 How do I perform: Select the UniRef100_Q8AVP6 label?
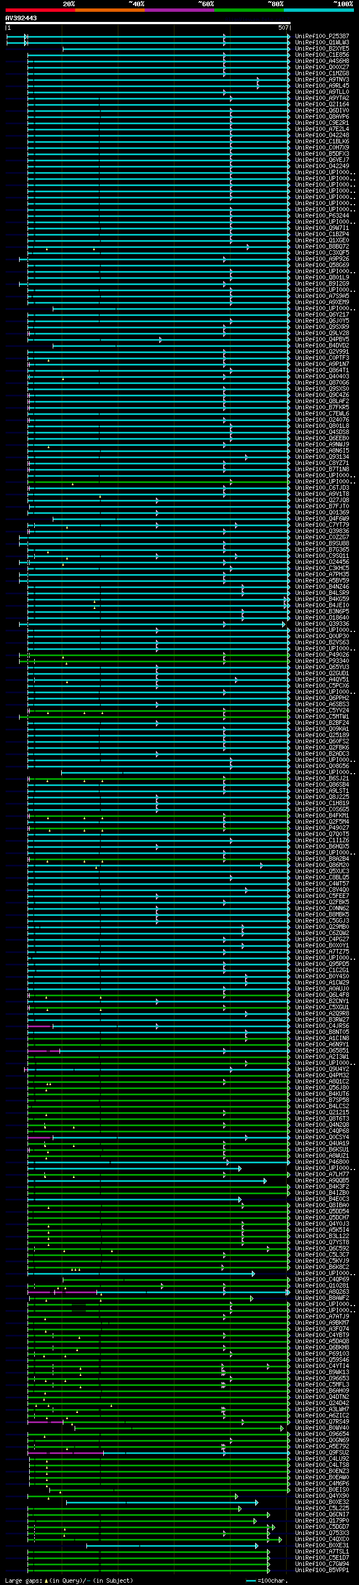(x=322, y=117)
